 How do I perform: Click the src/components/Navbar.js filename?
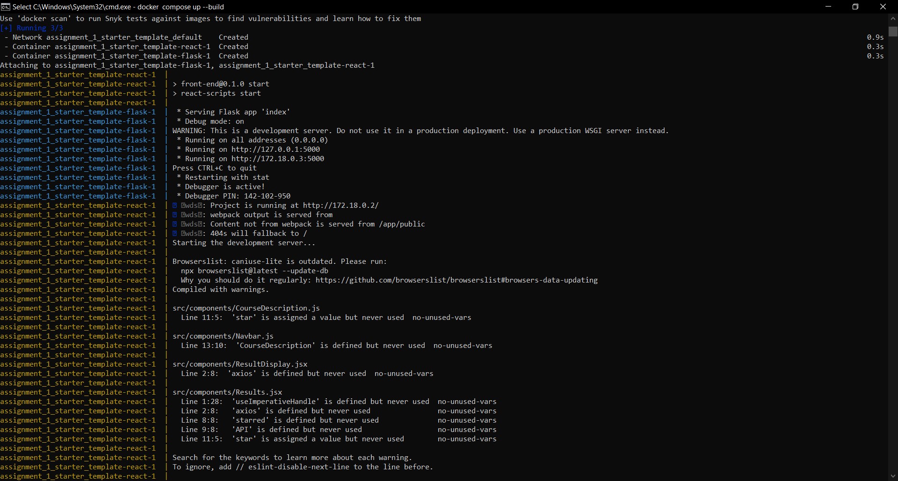[223, 336]
